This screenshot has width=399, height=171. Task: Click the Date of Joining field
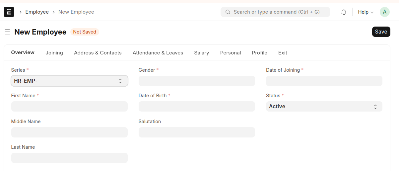pos(324,81)
